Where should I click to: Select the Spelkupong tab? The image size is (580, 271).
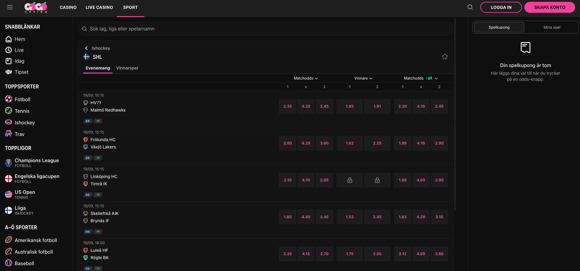[499, 27]
